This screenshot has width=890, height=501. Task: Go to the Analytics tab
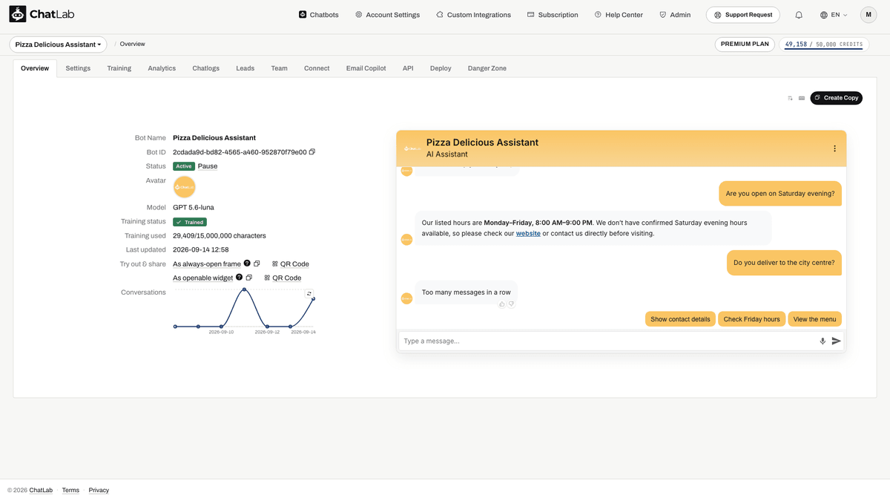click(162, 68)
